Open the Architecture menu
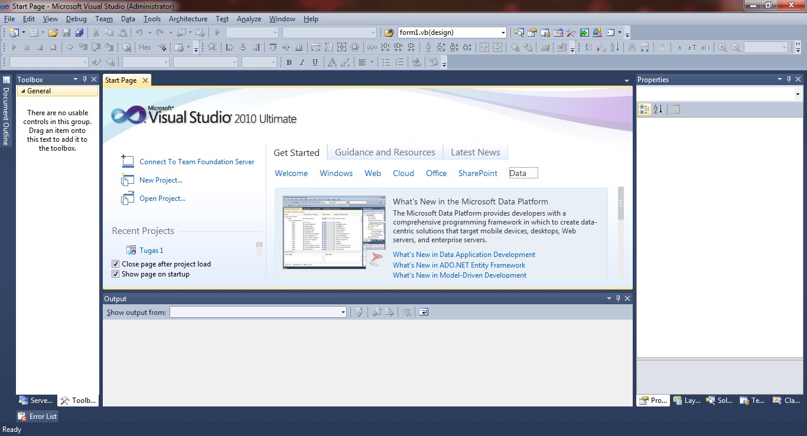 188,19
